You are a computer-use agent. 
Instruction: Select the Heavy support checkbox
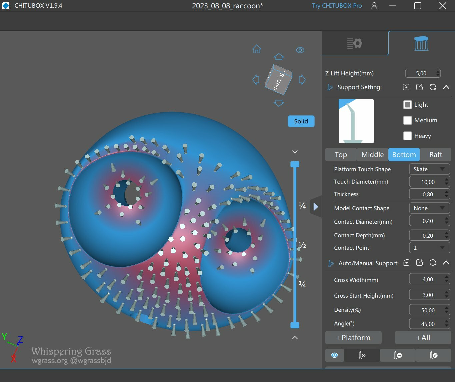coord(407,136)
